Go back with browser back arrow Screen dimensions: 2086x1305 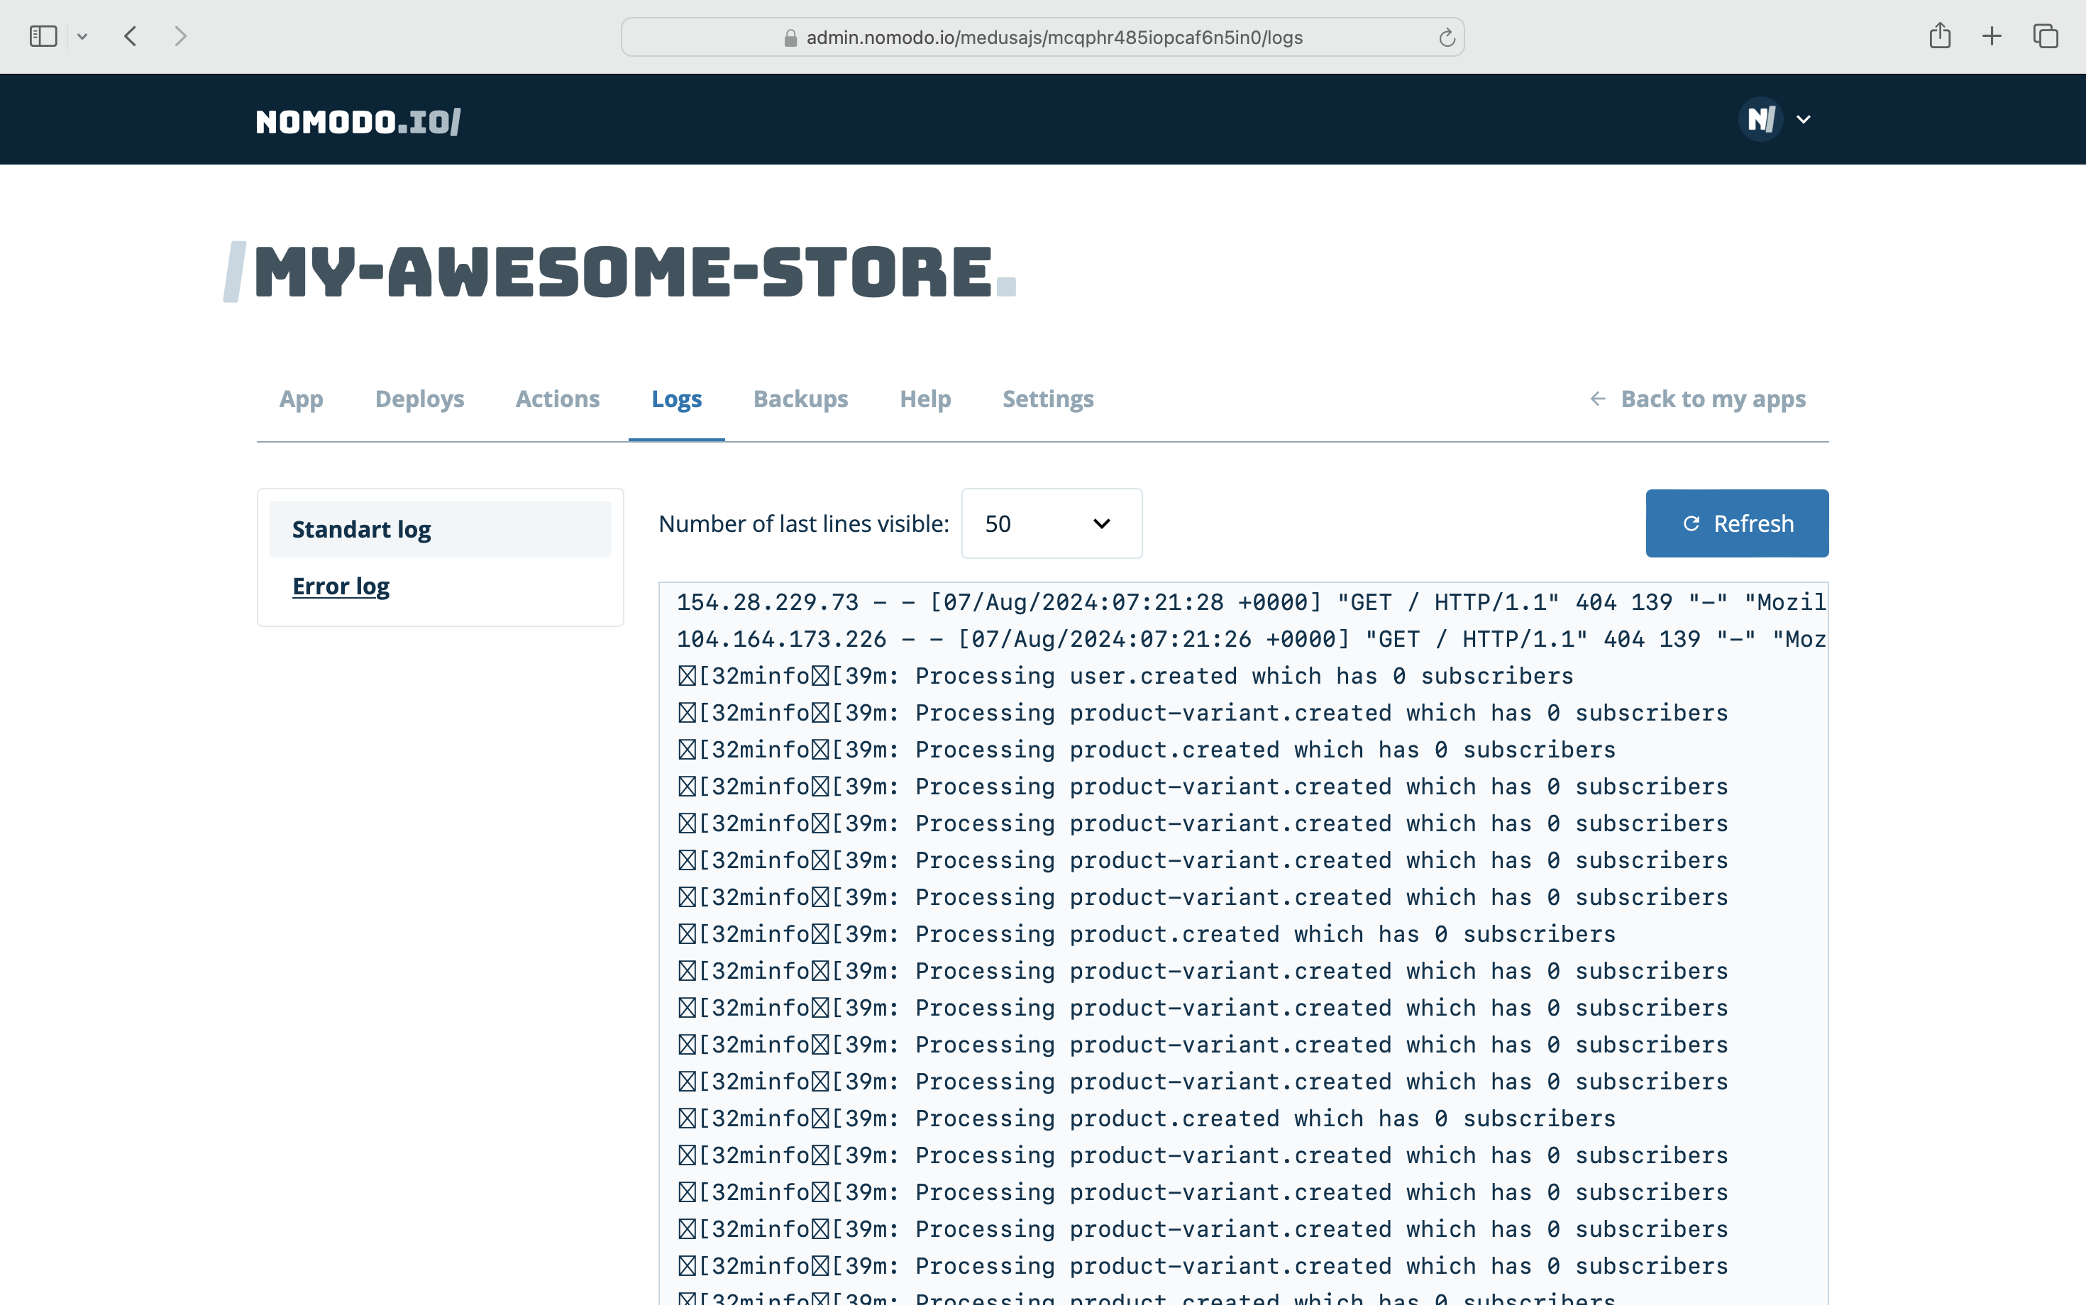point(131,36)
